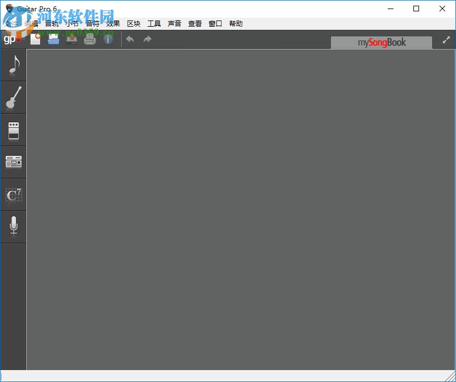Viewport: 456px width, 382px height.
Task: Open the 声音 (Sound) menu
Action: [x=175, y=23]
